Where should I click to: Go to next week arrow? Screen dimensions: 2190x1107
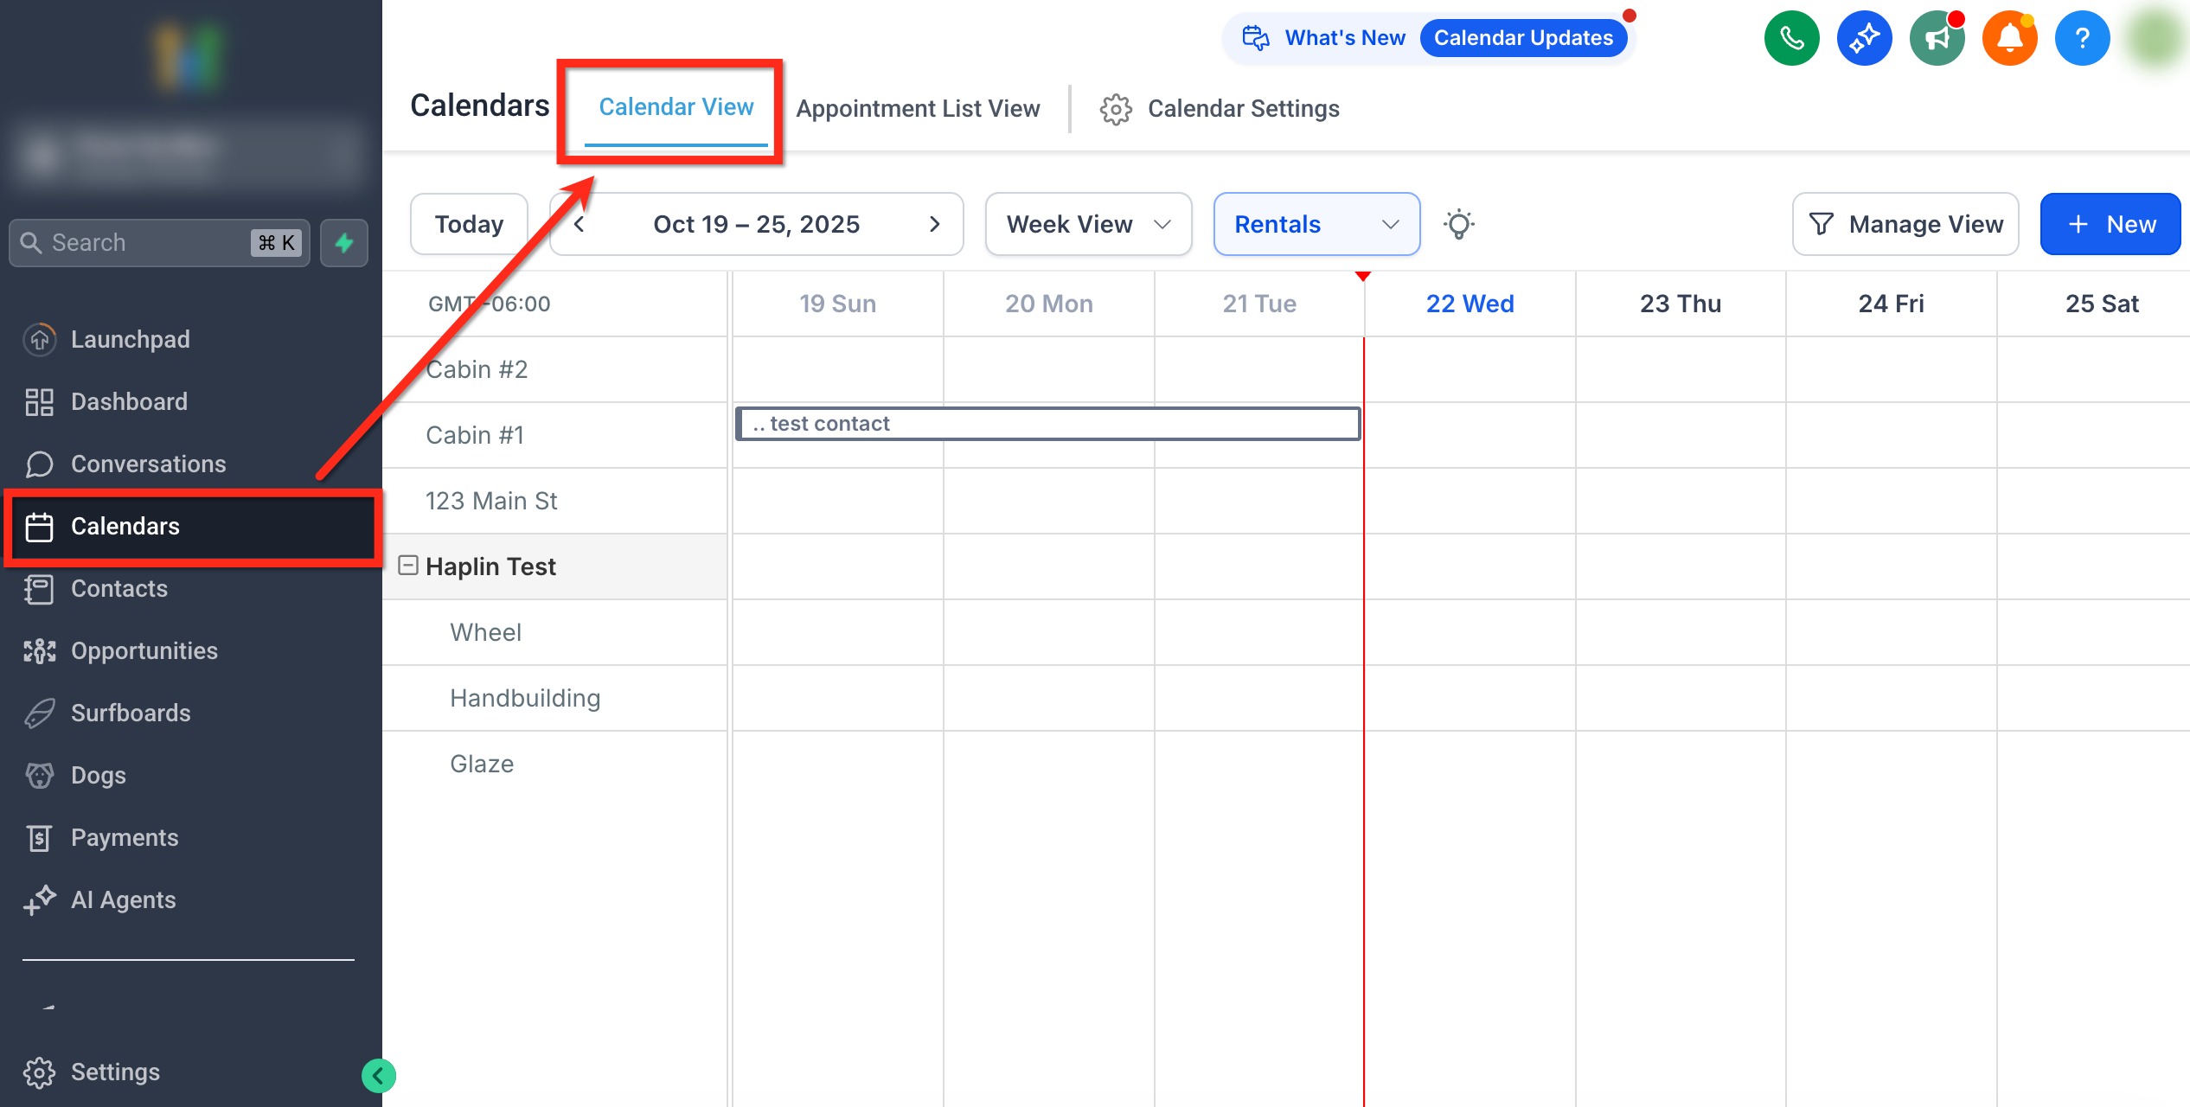934,224
